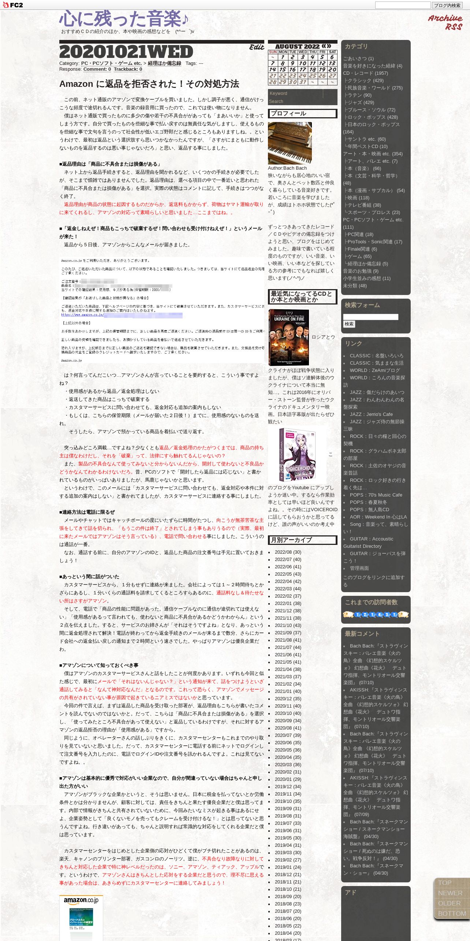Focus the top blog search field
470x941 pixels.
point(402,5)
